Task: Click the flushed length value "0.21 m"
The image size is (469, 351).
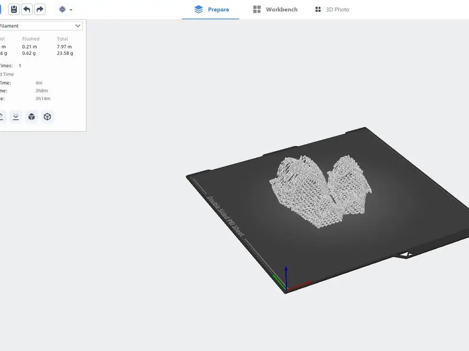Action: [29, 46]
